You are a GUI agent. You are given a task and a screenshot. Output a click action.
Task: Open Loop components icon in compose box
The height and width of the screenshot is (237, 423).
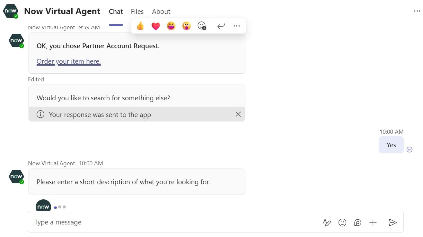(x=357, y=222)
